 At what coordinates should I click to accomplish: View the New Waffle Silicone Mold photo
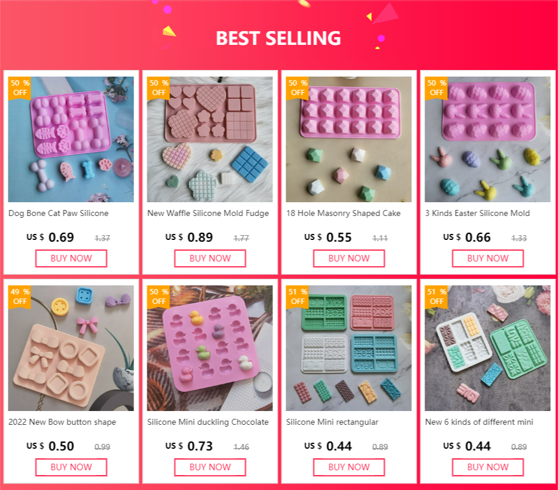click(210, 139)
